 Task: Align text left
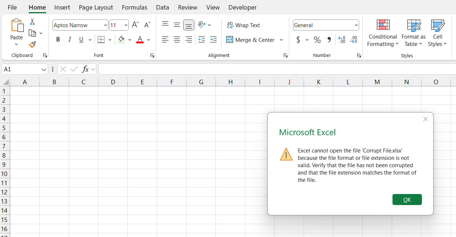(165, 40)
